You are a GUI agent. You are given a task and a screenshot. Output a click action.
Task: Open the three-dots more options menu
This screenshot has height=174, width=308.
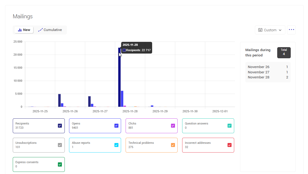pyautogui.click(x=291, y=30)
